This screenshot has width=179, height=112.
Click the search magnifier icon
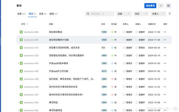point(88,14)
